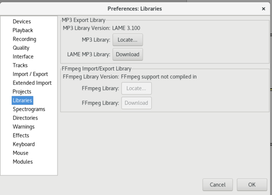272x195 pixels.
Task: Select the Mouse preferences category
Action: click(x=20, y=153)
